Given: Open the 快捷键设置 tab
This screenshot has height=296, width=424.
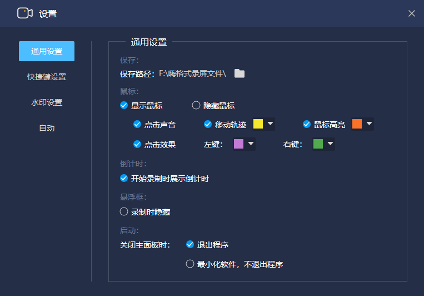Looking at the screenshot, I should 47,77.
